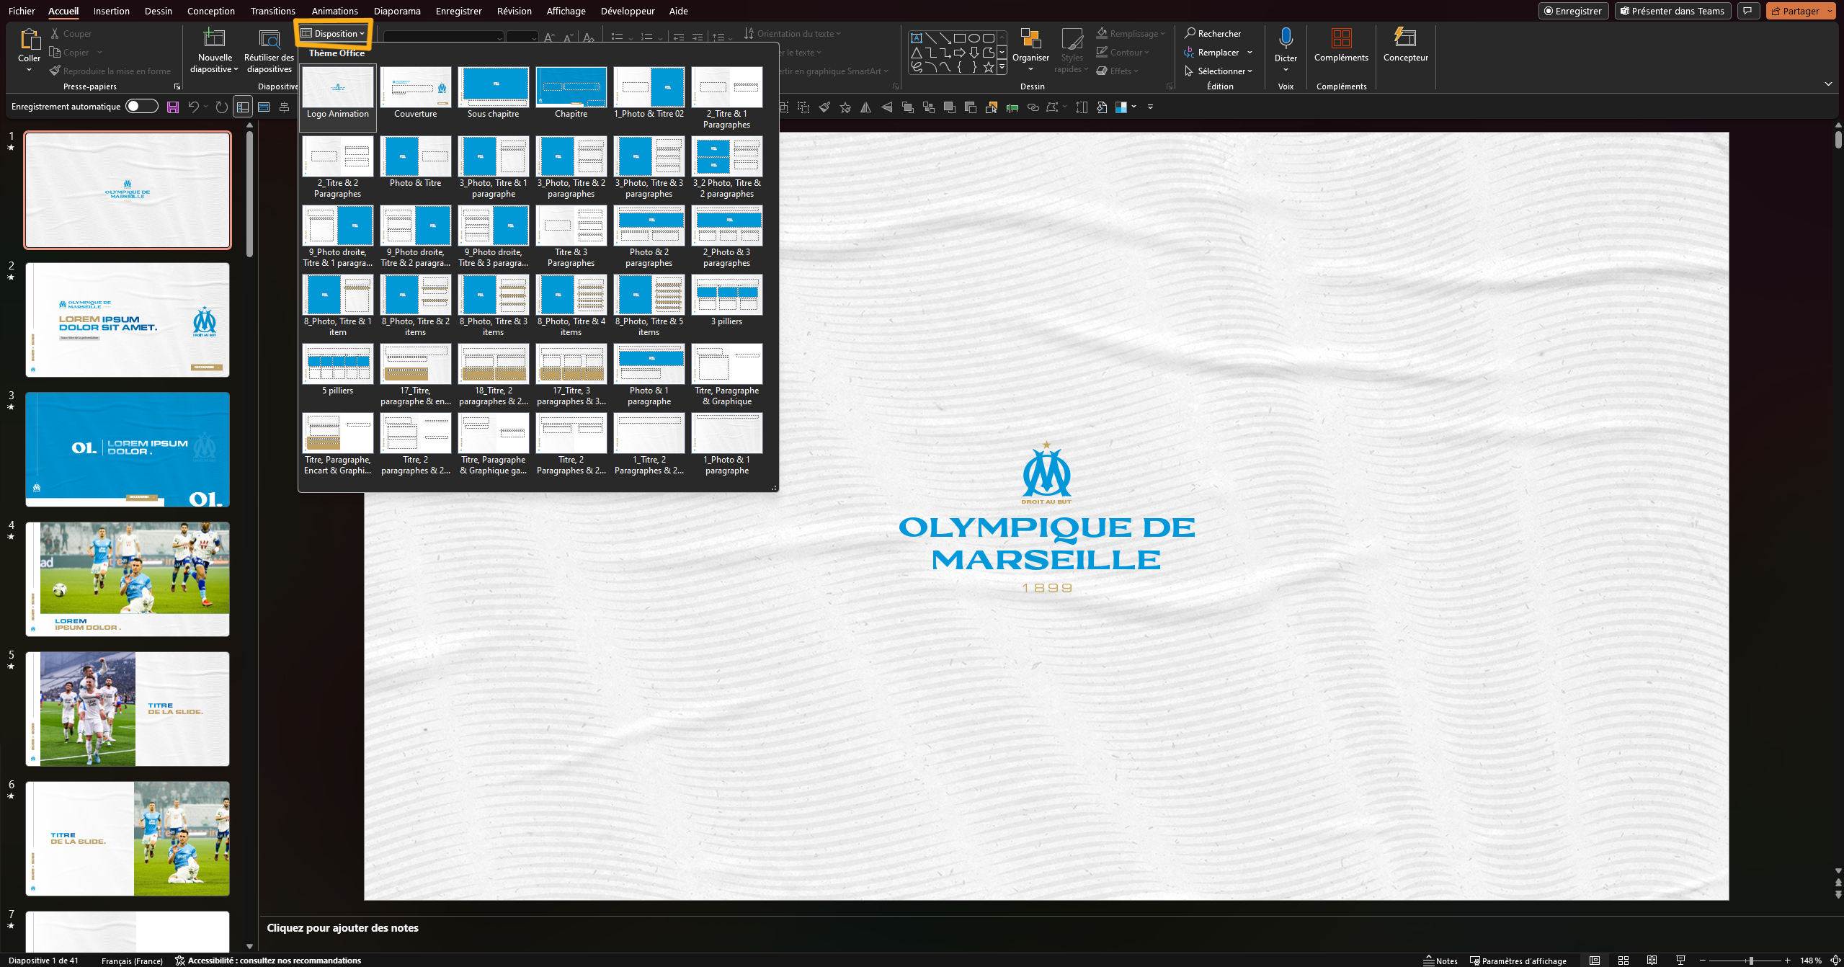Image resolution: width=1844 pixels, height=967 pixels.
Task: Switch to the Insertion tab
Action: [112, 11]
